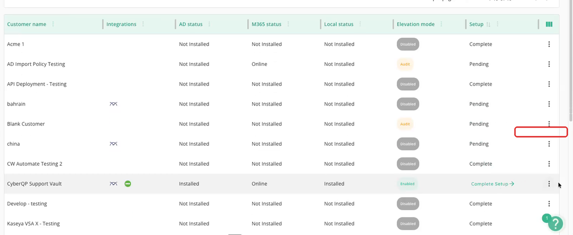Viewport: 573px width, 235px height.
Task: Click the AD status column header
Action: click(x=191, y=24)
